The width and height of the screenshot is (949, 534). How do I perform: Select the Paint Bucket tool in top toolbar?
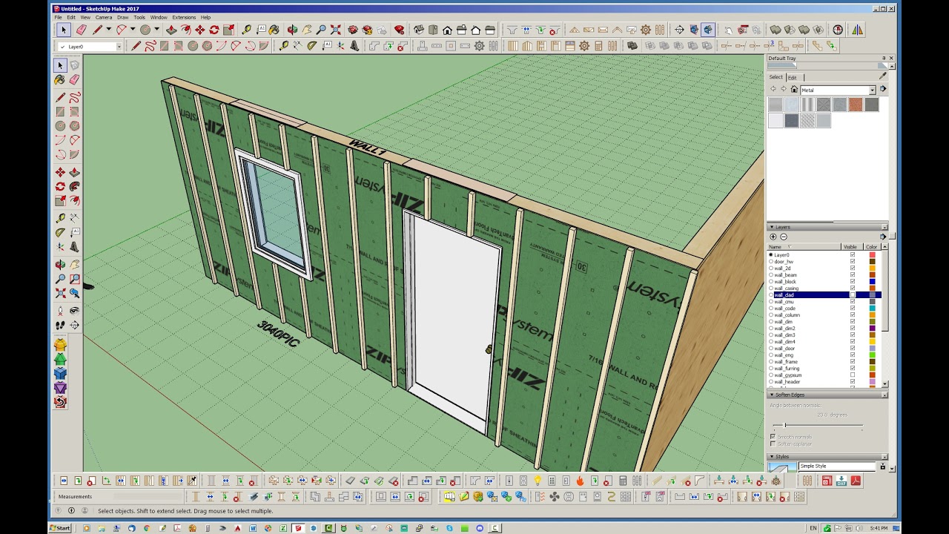274,30
